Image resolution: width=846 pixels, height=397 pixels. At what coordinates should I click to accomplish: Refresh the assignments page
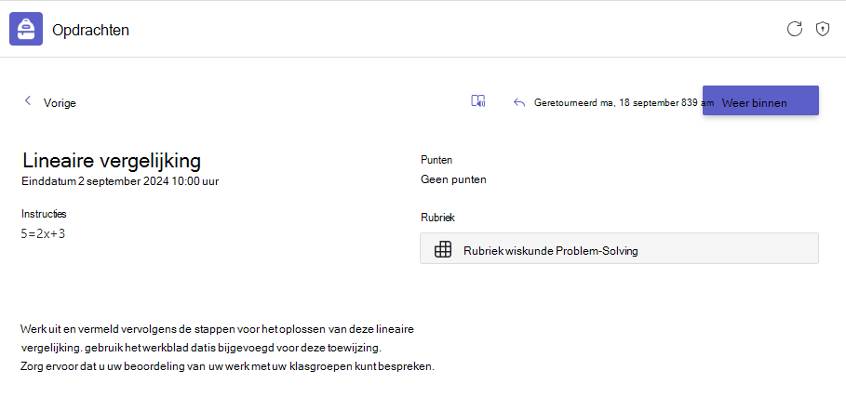[794, 29]
